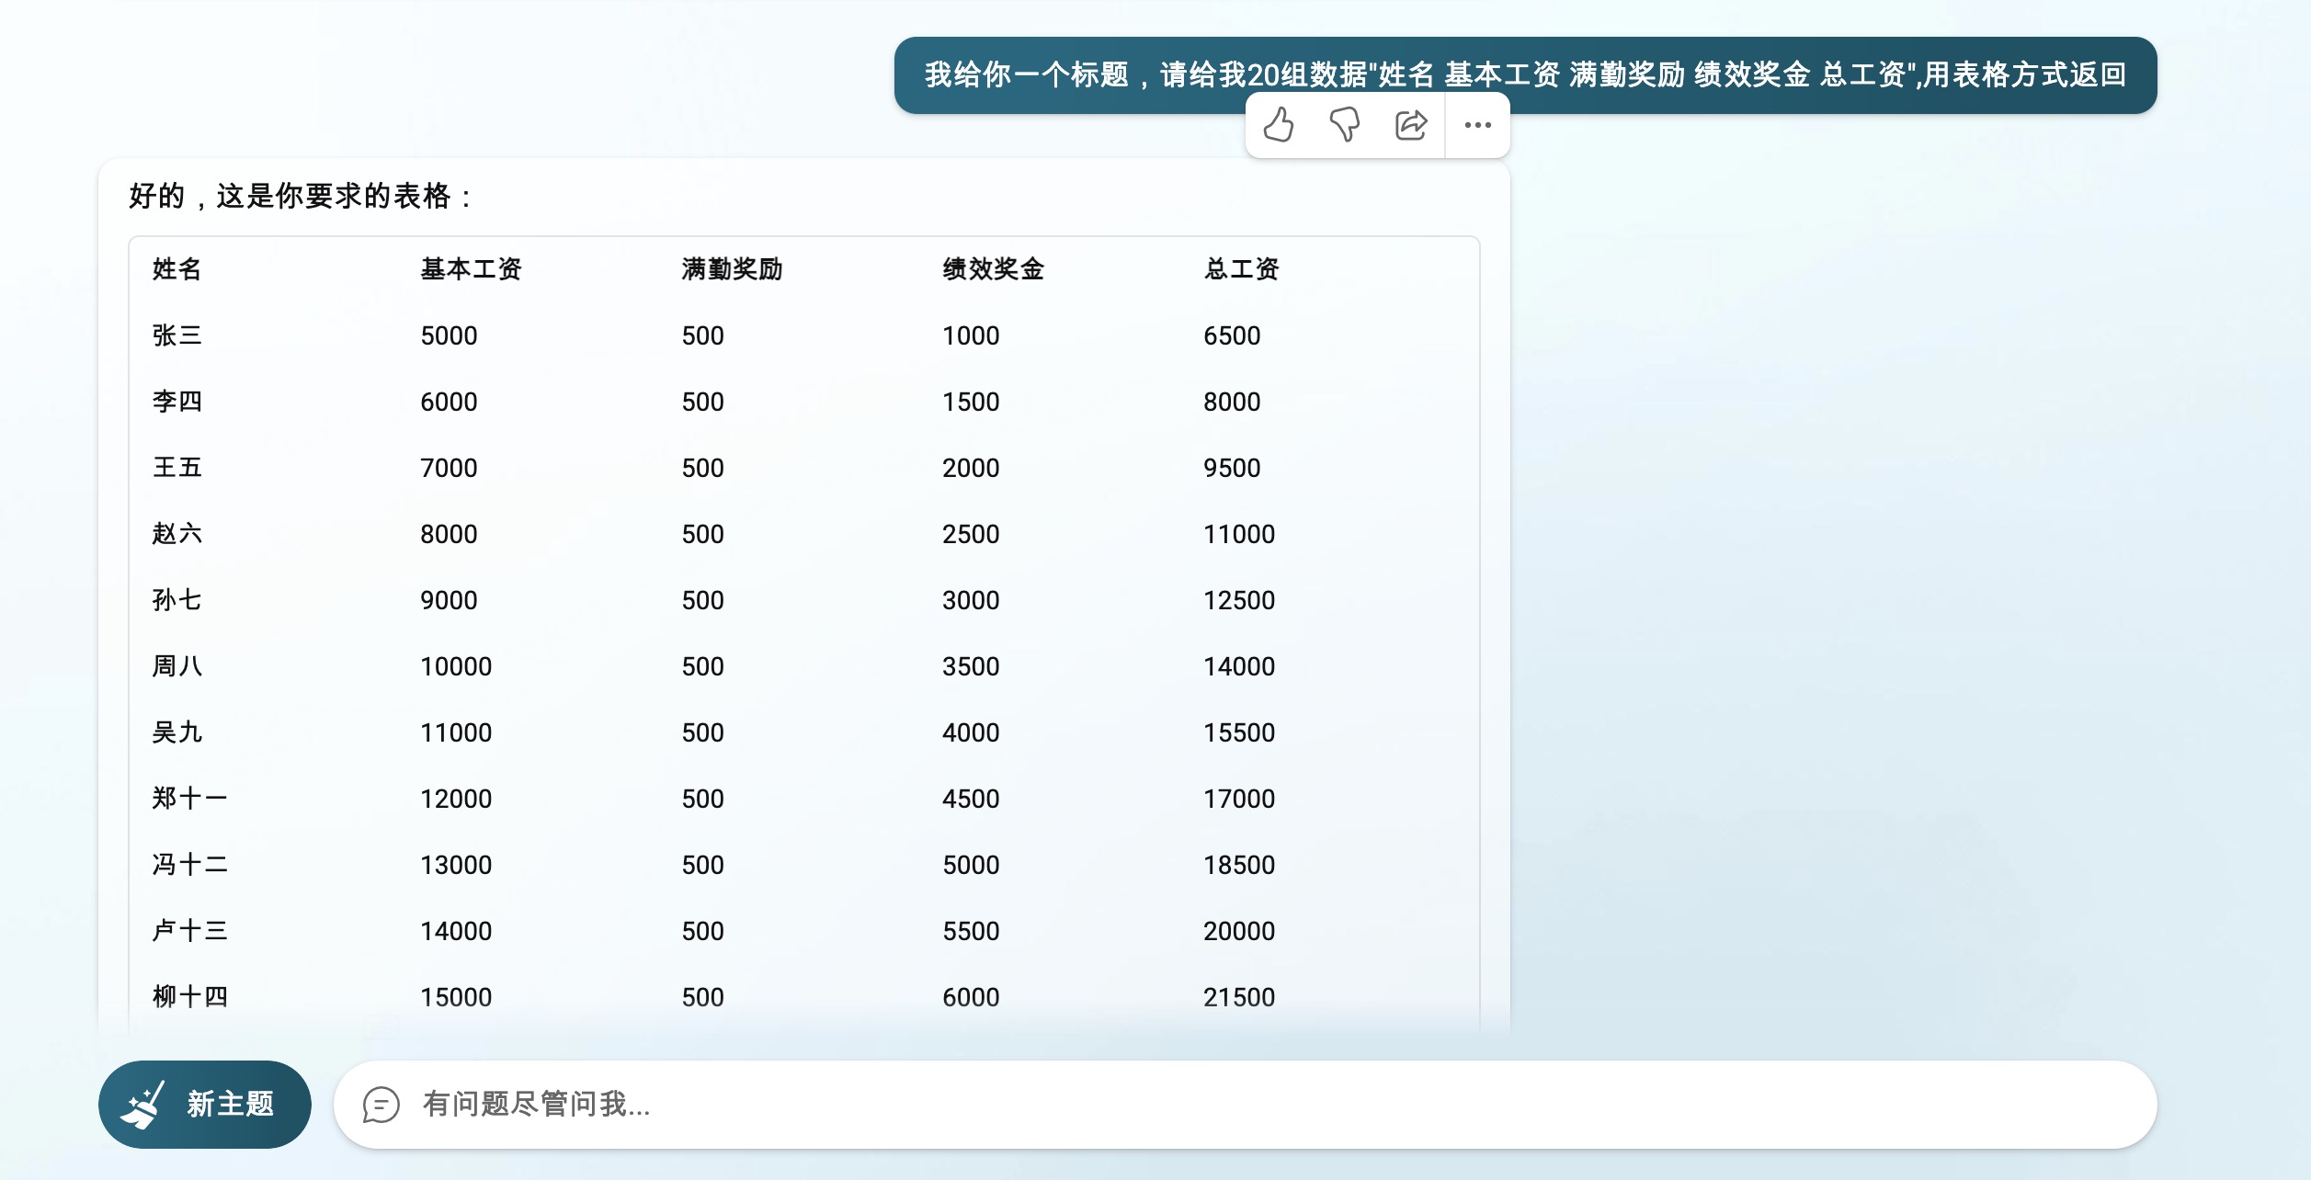Select the name cell 张三
Screen dimensions: 2311x1180
point(176,335)
